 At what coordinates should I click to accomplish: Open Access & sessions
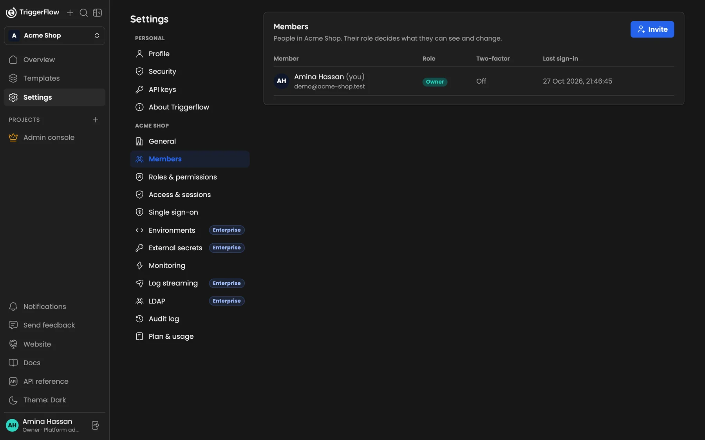[190, 195]
